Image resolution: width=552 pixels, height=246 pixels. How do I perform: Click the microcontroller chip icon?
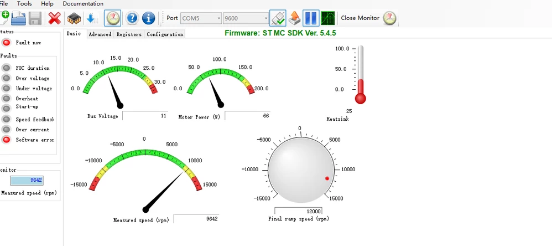(74, 18)
